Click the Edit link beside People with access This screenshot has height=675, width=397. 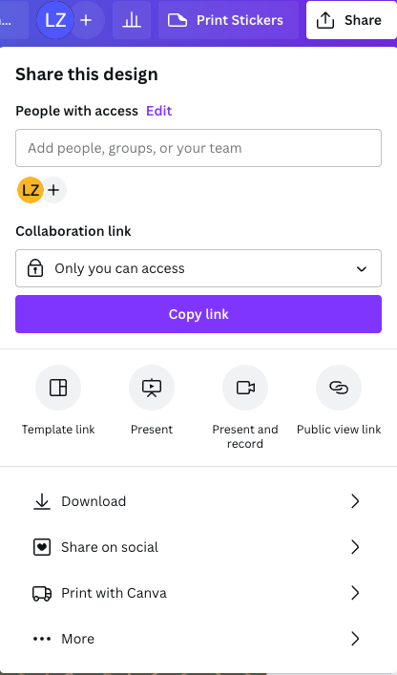pyautogui.click(x=159, y=111)
